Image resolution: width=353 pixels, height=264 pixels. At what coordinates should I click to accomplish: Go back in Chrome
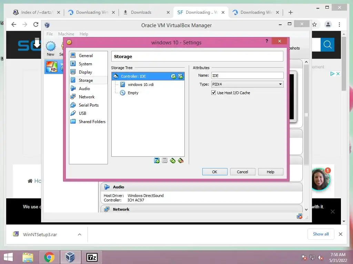[14, 24]
